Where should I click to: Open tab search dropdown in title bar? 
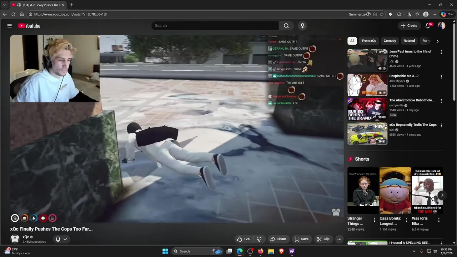tap(5, 5)
